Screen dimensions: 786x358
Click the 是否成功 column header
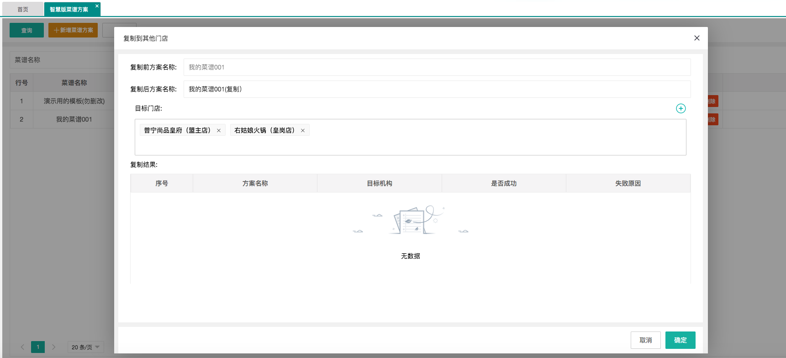pyautogui.click(x=503, y=183)
